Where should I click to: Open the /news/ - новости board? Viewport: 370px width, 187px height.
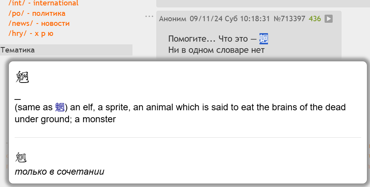[39, 24]
